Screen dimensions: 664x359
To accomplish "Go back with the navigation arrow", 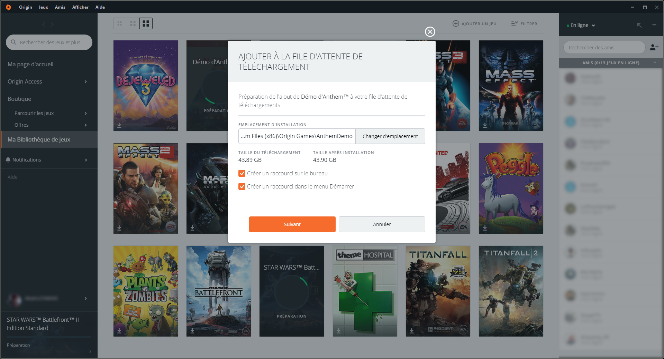I will click(x=44, y=24).
